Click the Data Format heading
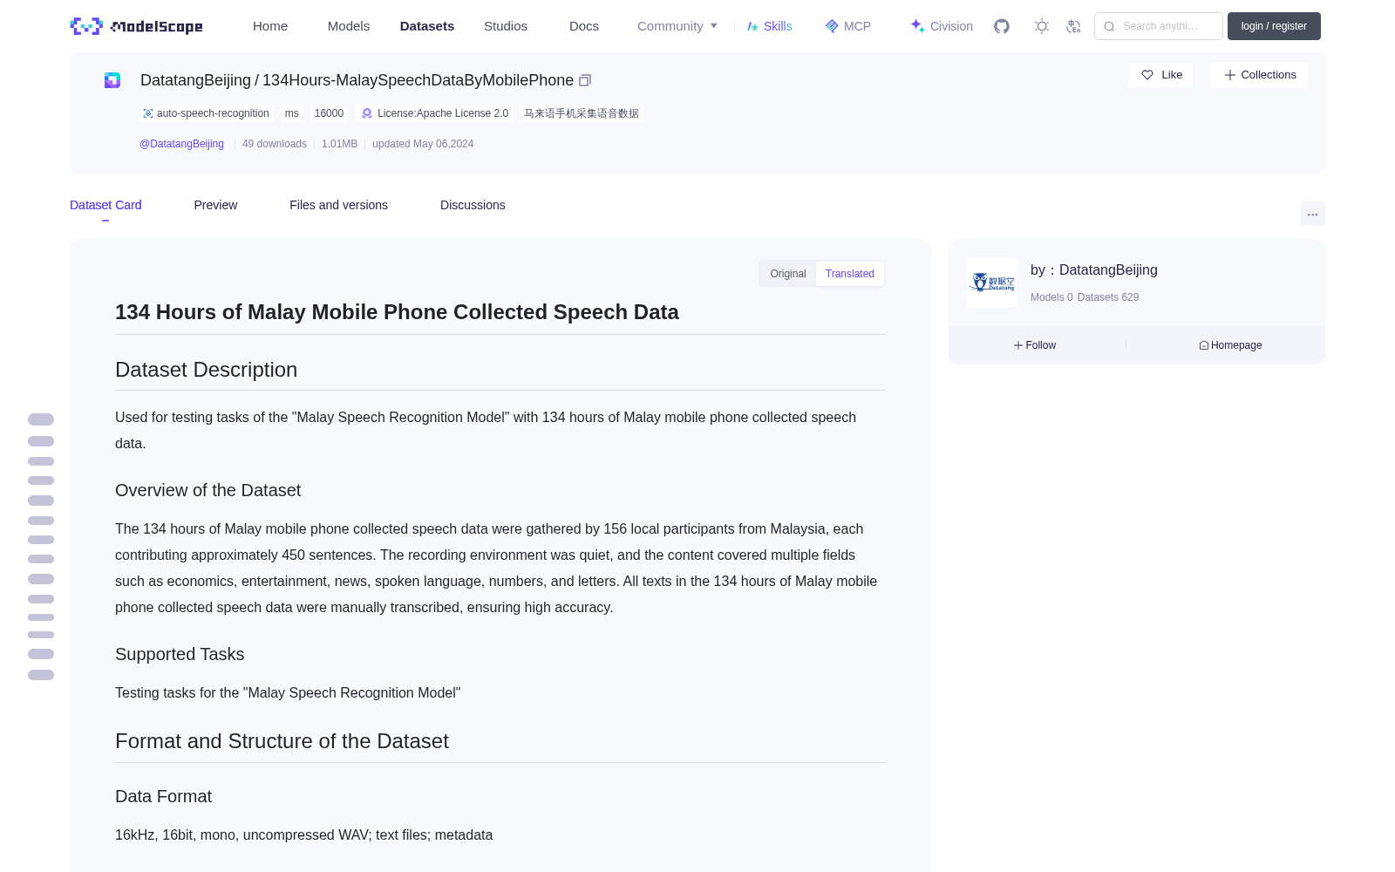This screenshot has height=872, width=1395. coord(163,796)
